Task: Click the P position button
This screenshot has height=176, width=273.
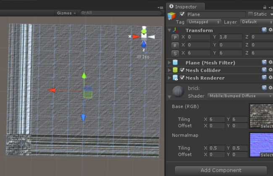Action: [175, 37]
